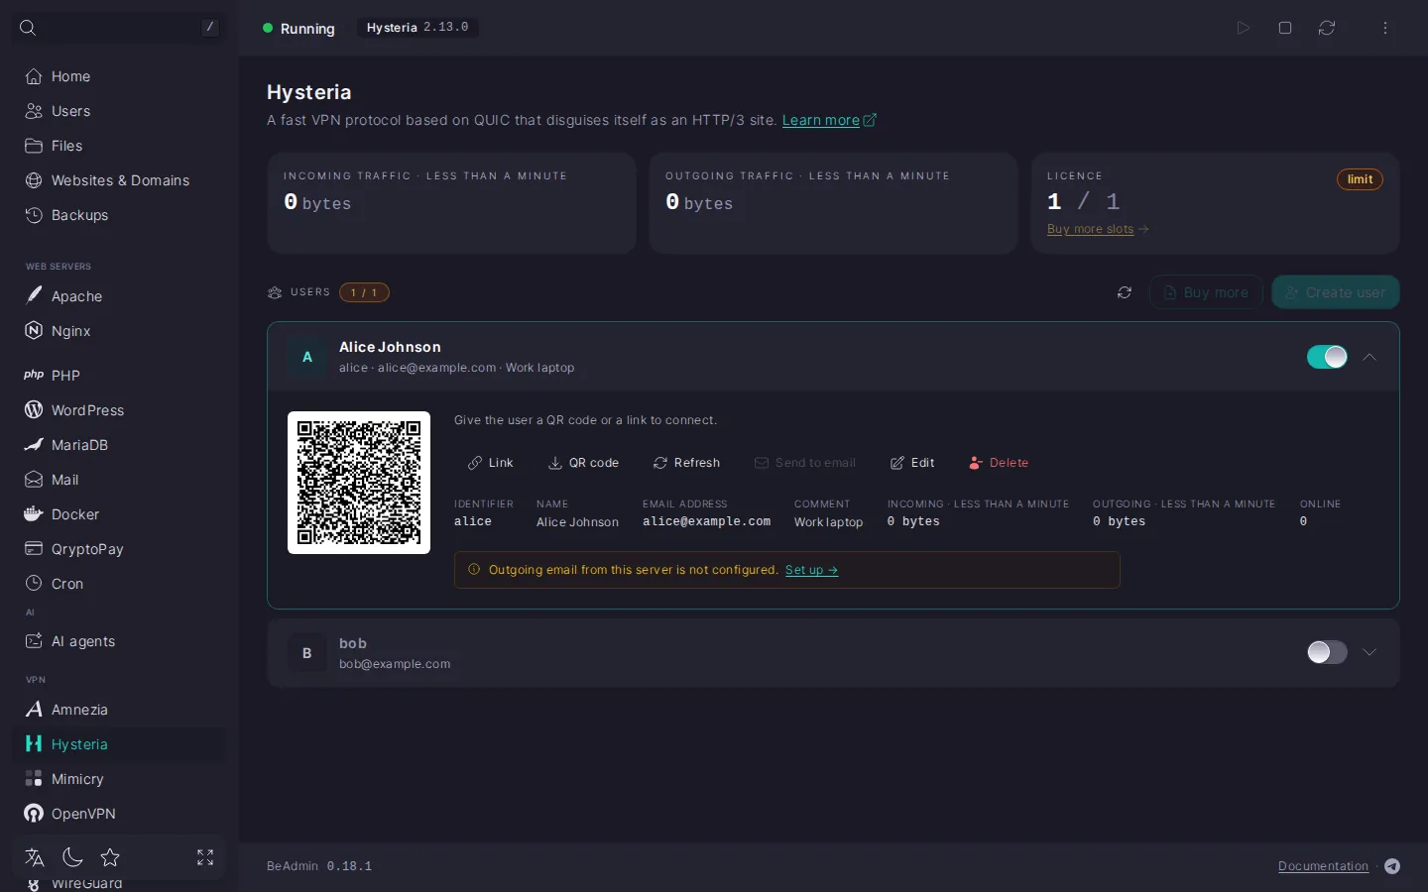Switch theme with the moon icon

[72, 857]
